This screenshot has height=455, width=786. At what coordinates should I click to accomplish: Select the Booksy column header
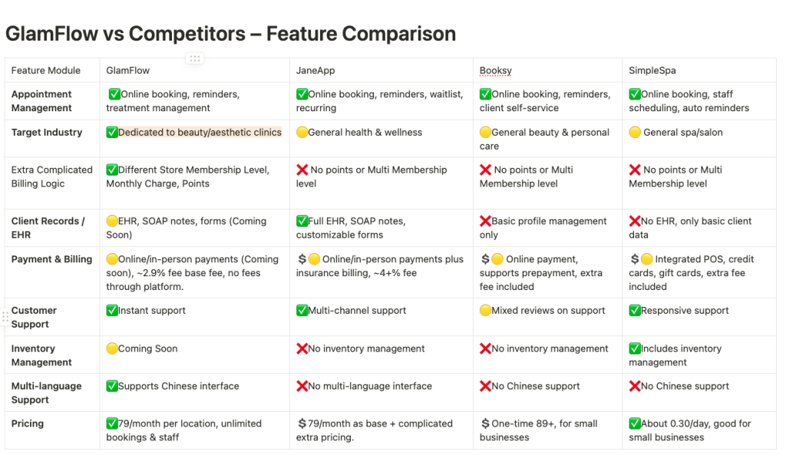point(547,70)
